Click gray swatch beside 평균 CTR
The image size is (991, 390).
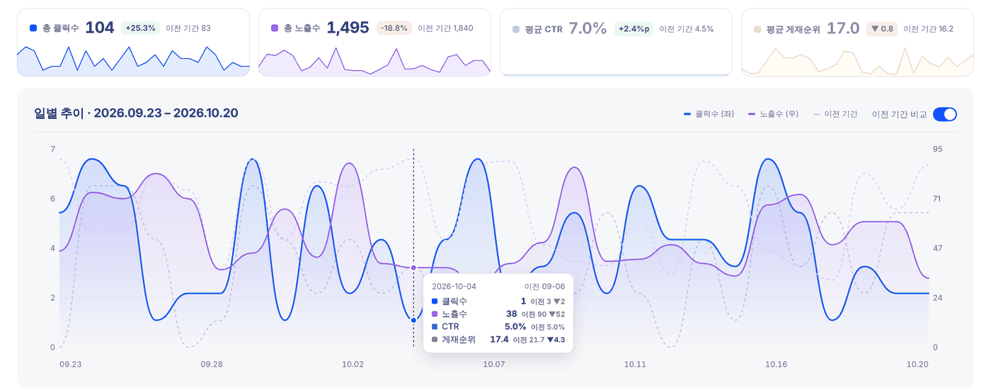[516, 30]
